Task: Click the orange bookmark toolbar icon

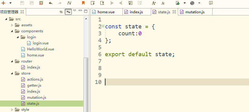Action: [83, 3]
